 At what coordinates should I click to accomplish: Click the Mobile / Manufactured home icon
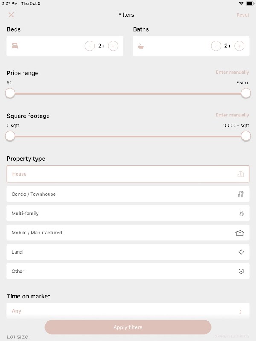coord(240,233)
